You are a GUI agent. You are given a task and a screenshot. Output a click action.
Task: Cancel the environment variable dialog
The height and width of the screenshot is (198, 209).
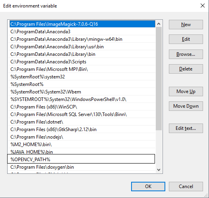coord(186,187)
